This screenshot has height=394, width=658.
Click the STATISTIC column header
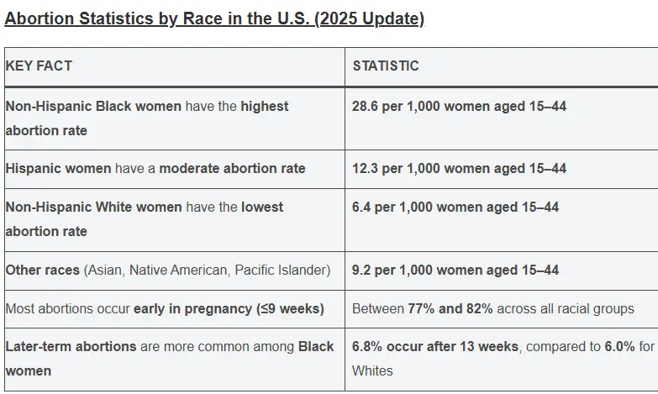[386, 66]
